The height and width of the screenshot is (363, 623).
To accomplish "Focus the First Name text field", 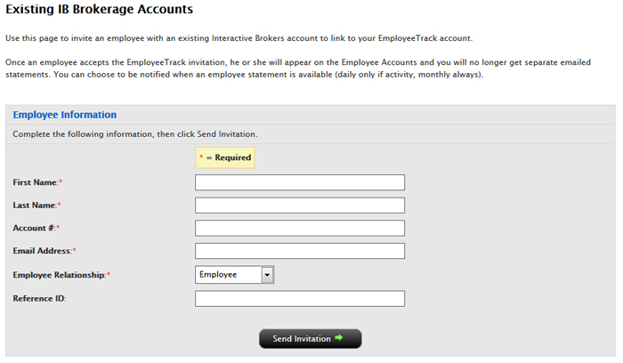I will [300, 182].
